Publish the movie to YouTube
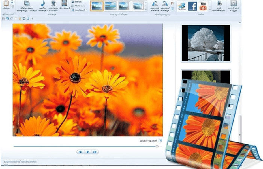This screenshot has height=169, width=263. click(x=203, y=6)
